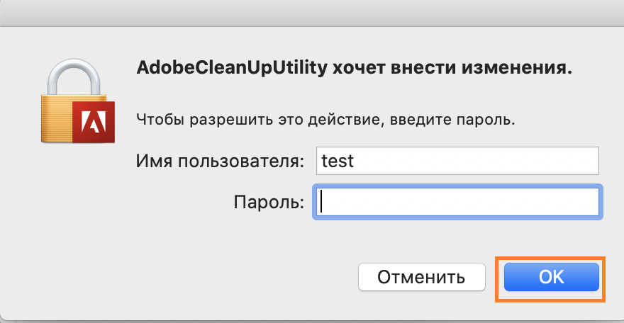Viewport: 624px width, 323px height.
Task: Focus the Пароль password field
Action: coord(457,203)
